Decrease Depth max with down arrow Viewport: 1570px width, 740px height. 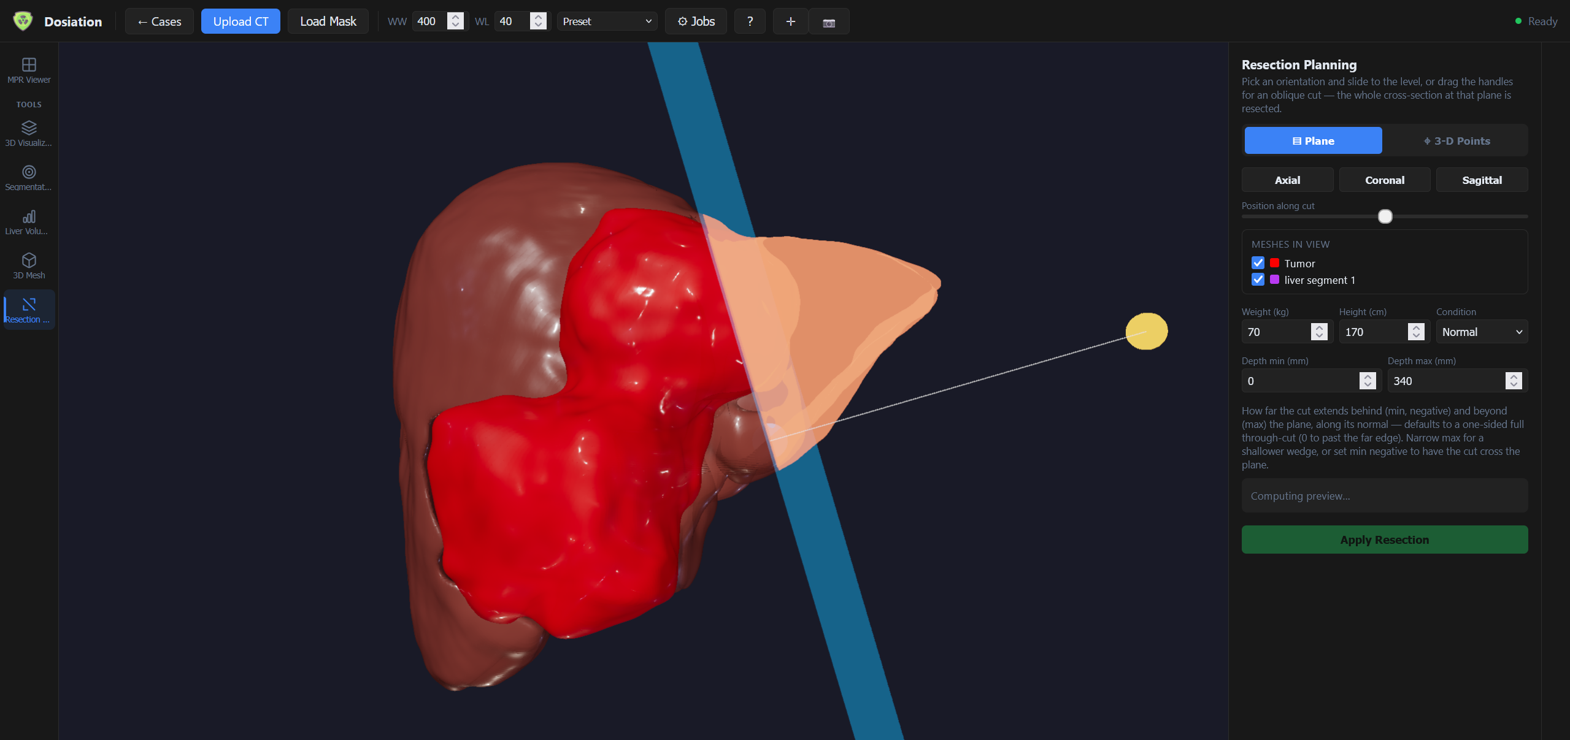(1514, 385)
